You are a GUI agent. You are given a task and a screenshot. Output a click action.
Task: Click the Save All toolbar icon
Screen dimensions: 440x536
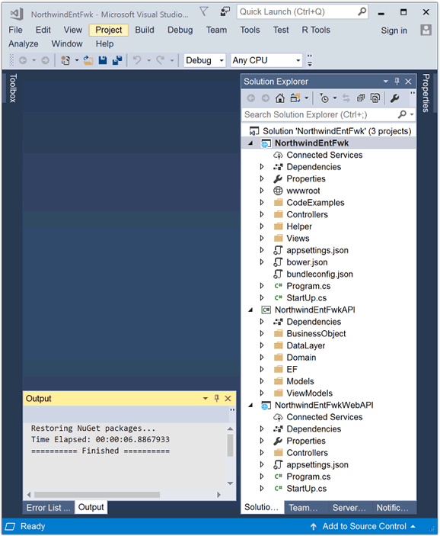coord(117,60)
